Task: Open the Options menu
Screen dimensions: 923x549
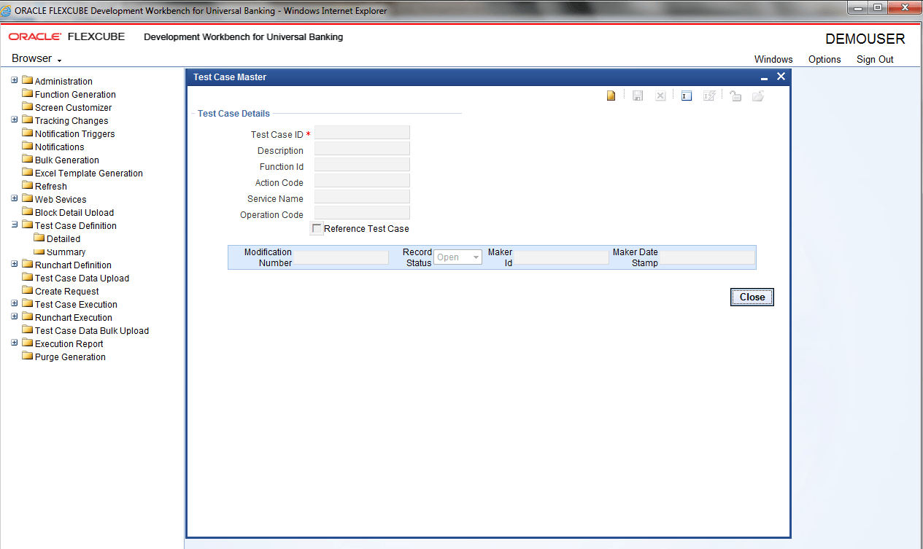Action: tap(824, 60)
